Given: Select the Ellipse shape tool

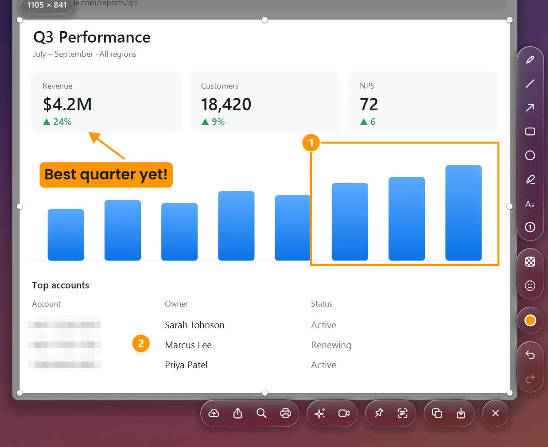Looking at the screenshot, I should [530, 155].
